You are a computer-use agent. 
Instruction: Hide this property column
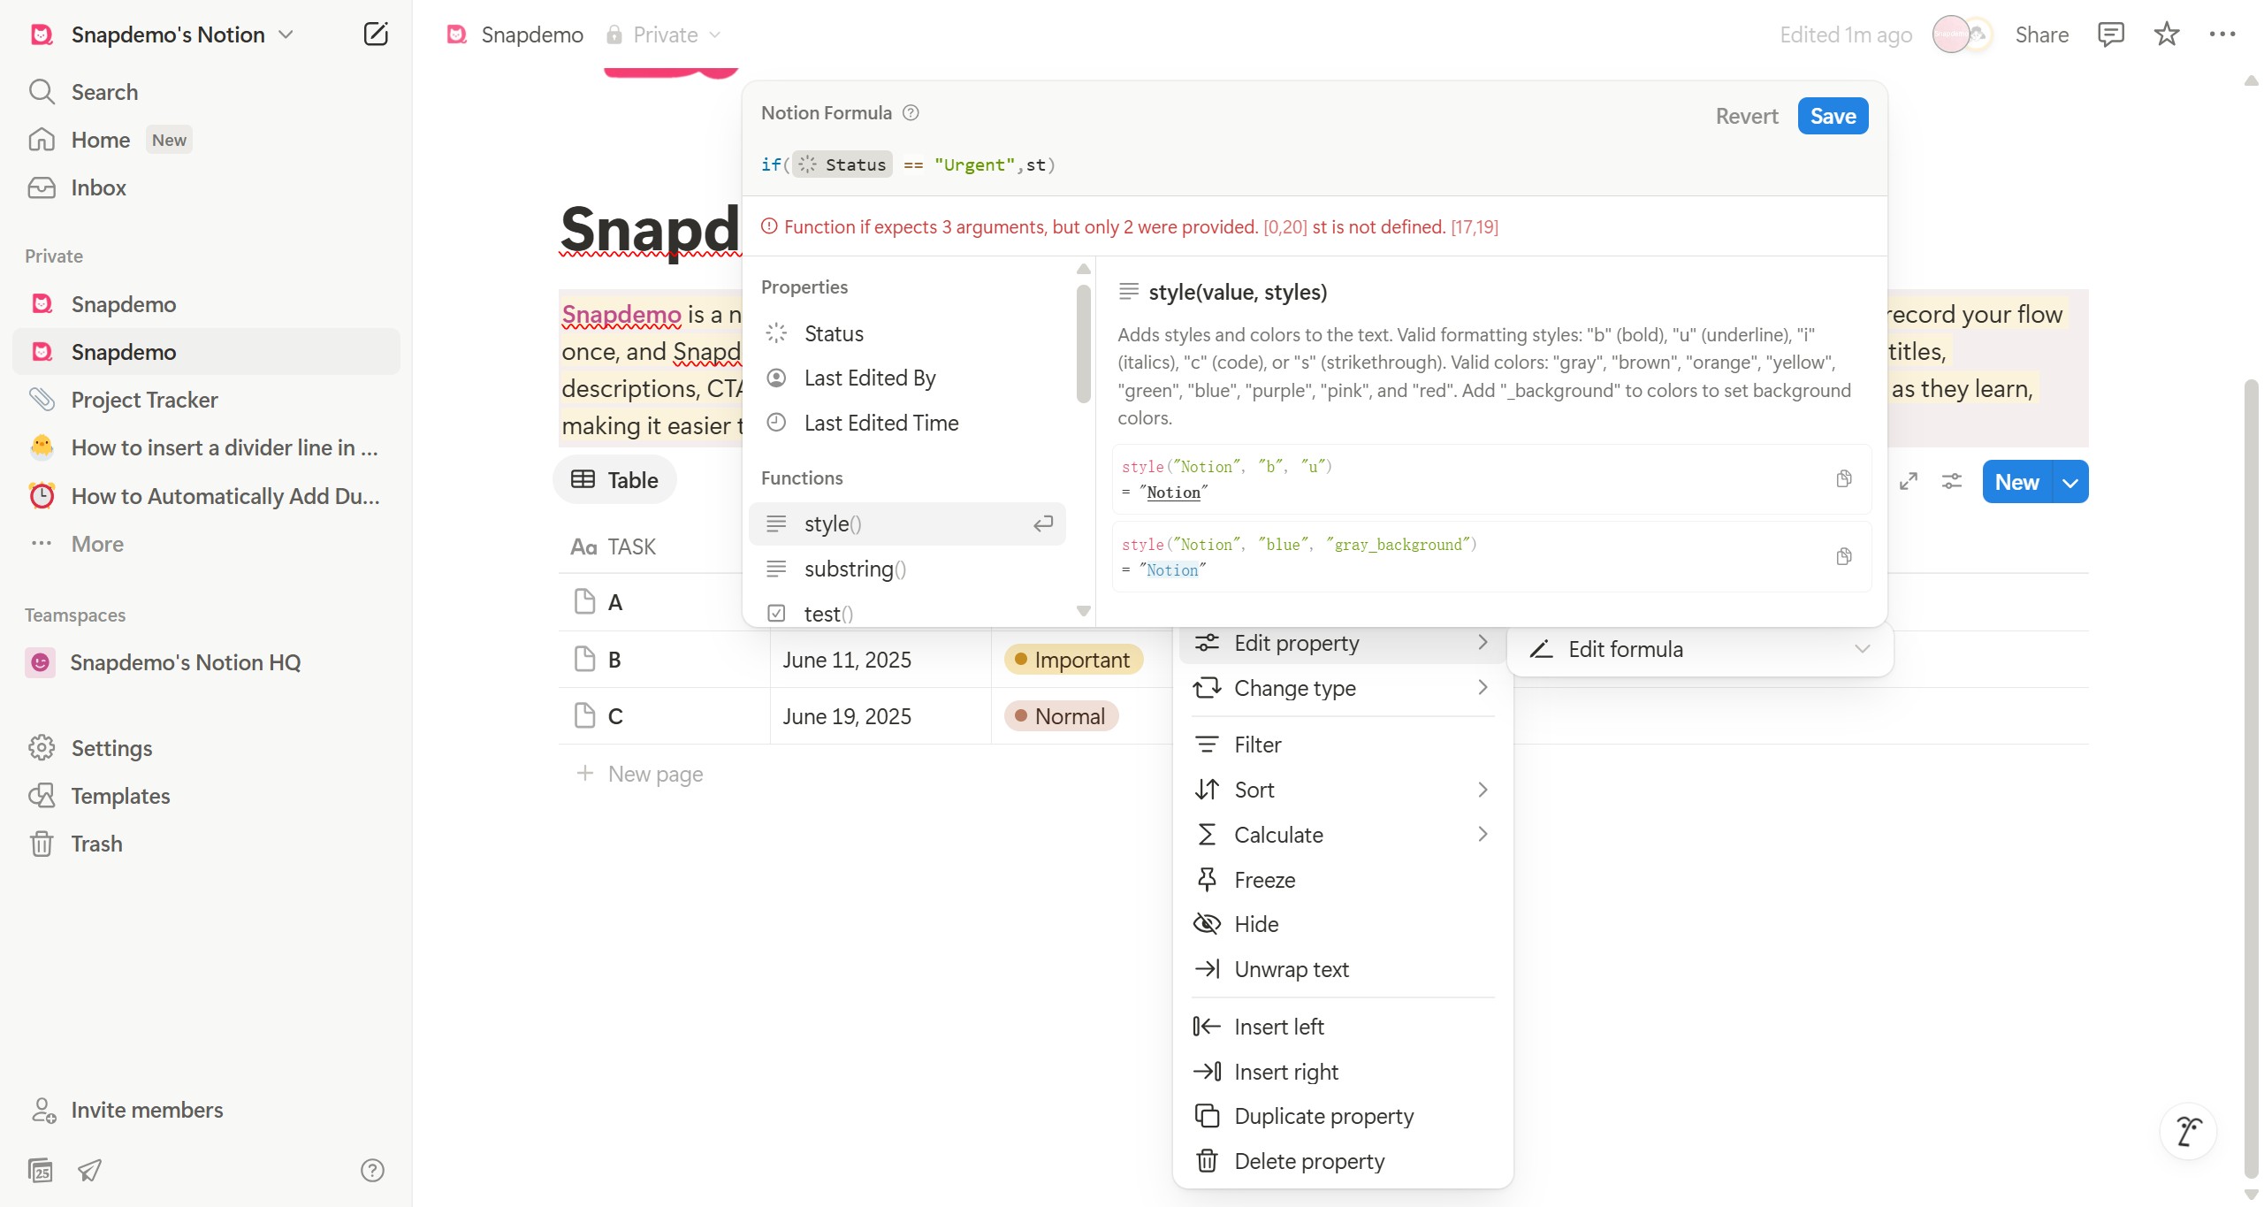[x=1342, y=924]
